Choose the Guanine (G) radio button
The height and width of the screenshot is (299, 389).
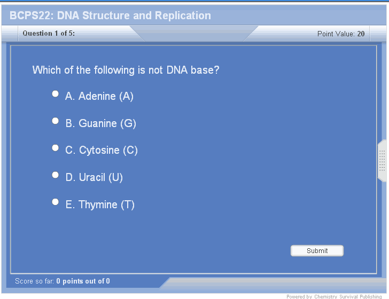coord(55,121)
